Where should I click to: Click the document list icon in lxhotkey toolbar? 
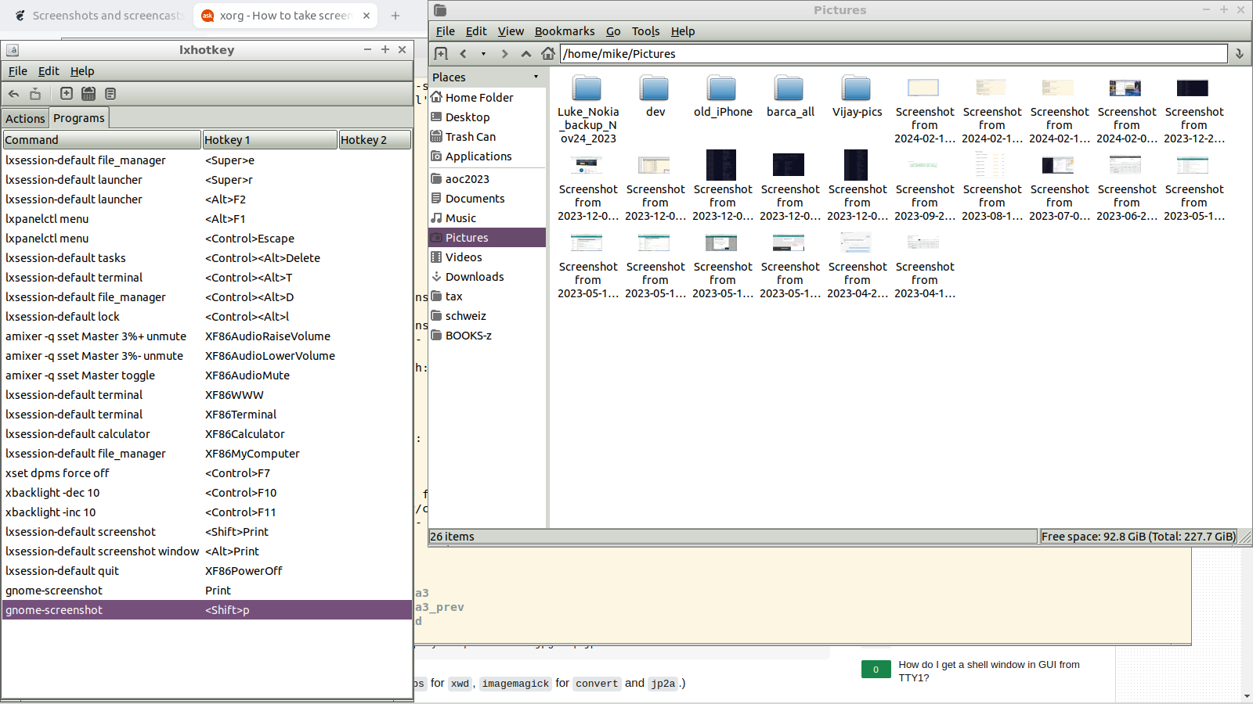110,93
